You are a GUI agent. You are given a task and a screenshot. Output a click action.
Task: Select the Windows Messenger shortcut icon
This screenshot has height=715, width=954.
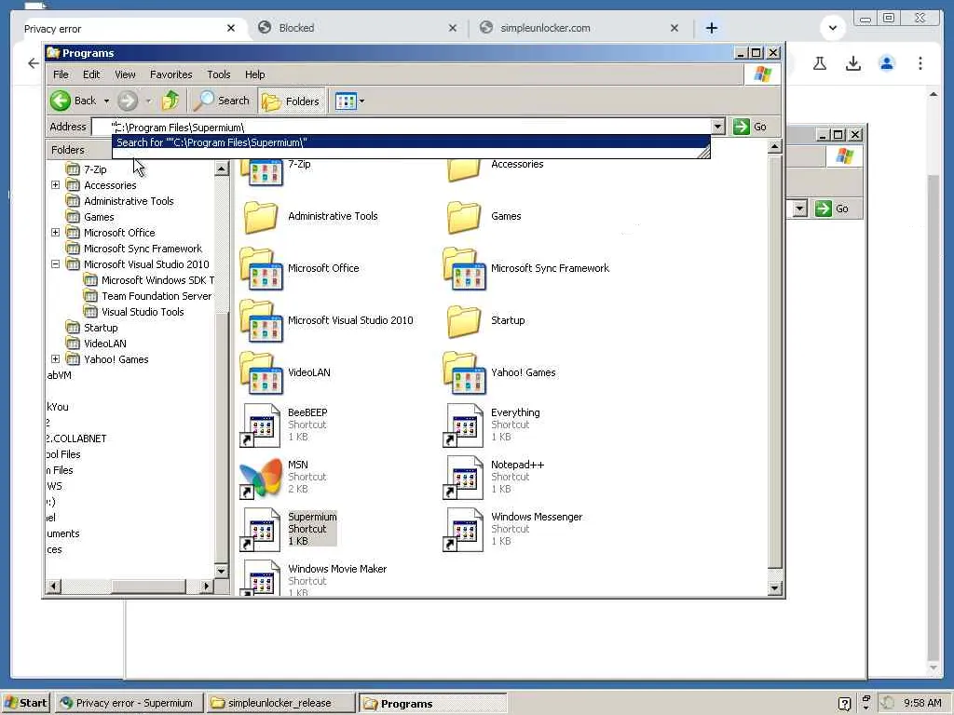(464, 530)
